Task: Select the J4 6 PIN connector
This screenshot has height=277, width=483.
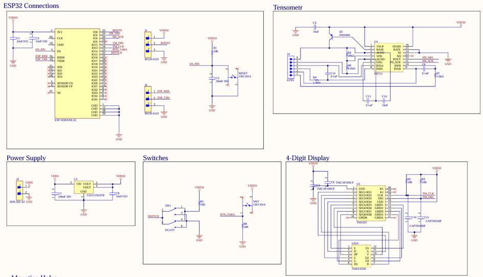Action: point(290,67)
